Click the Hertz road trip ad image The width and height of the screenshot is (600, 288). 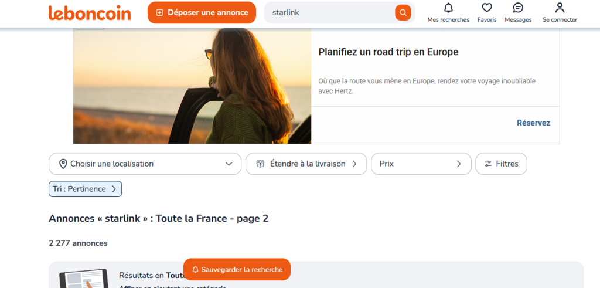coord(192,85)
